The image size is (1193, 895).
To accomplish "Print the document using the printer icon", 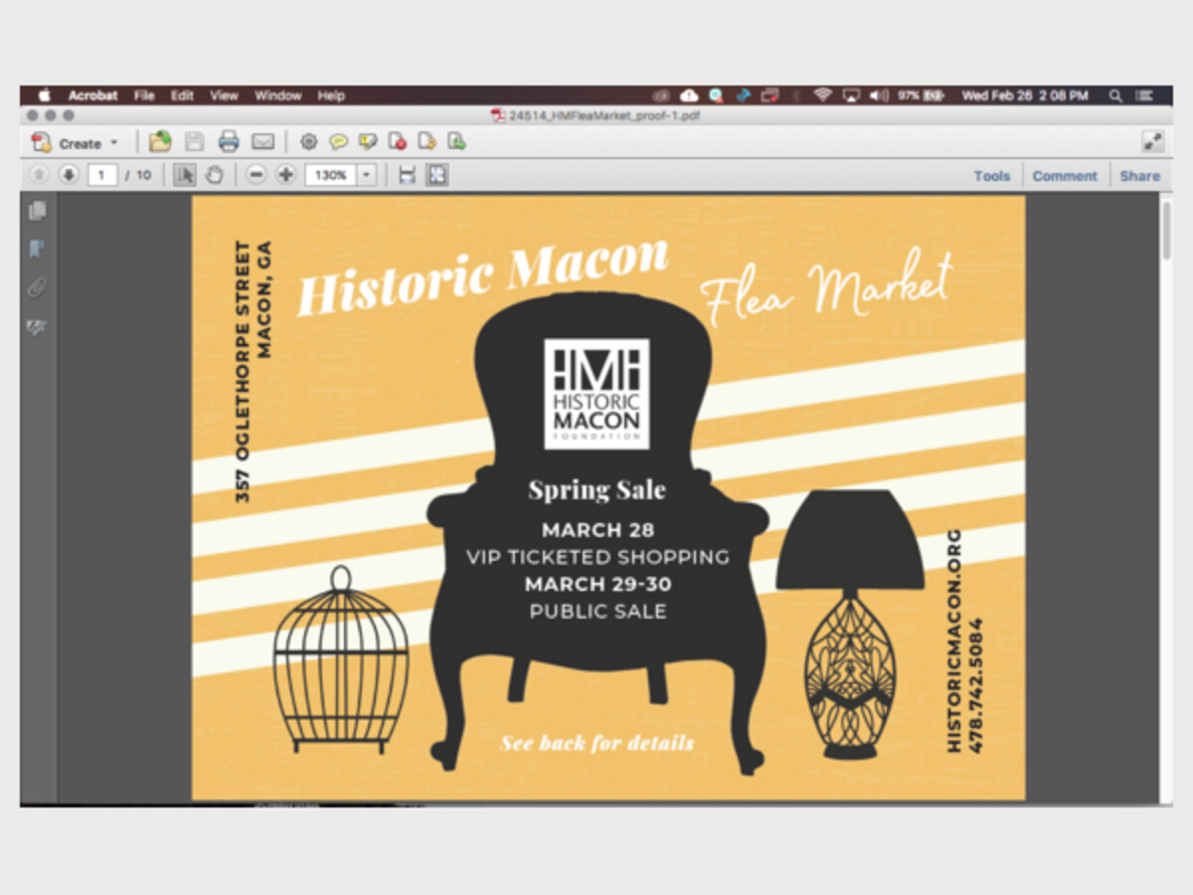I will point(229,142).
